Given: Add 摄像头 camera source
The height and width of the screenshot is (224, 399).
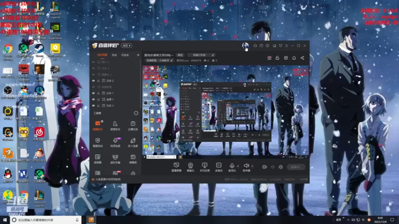Looking at the screenshot, I should point(191,167).
